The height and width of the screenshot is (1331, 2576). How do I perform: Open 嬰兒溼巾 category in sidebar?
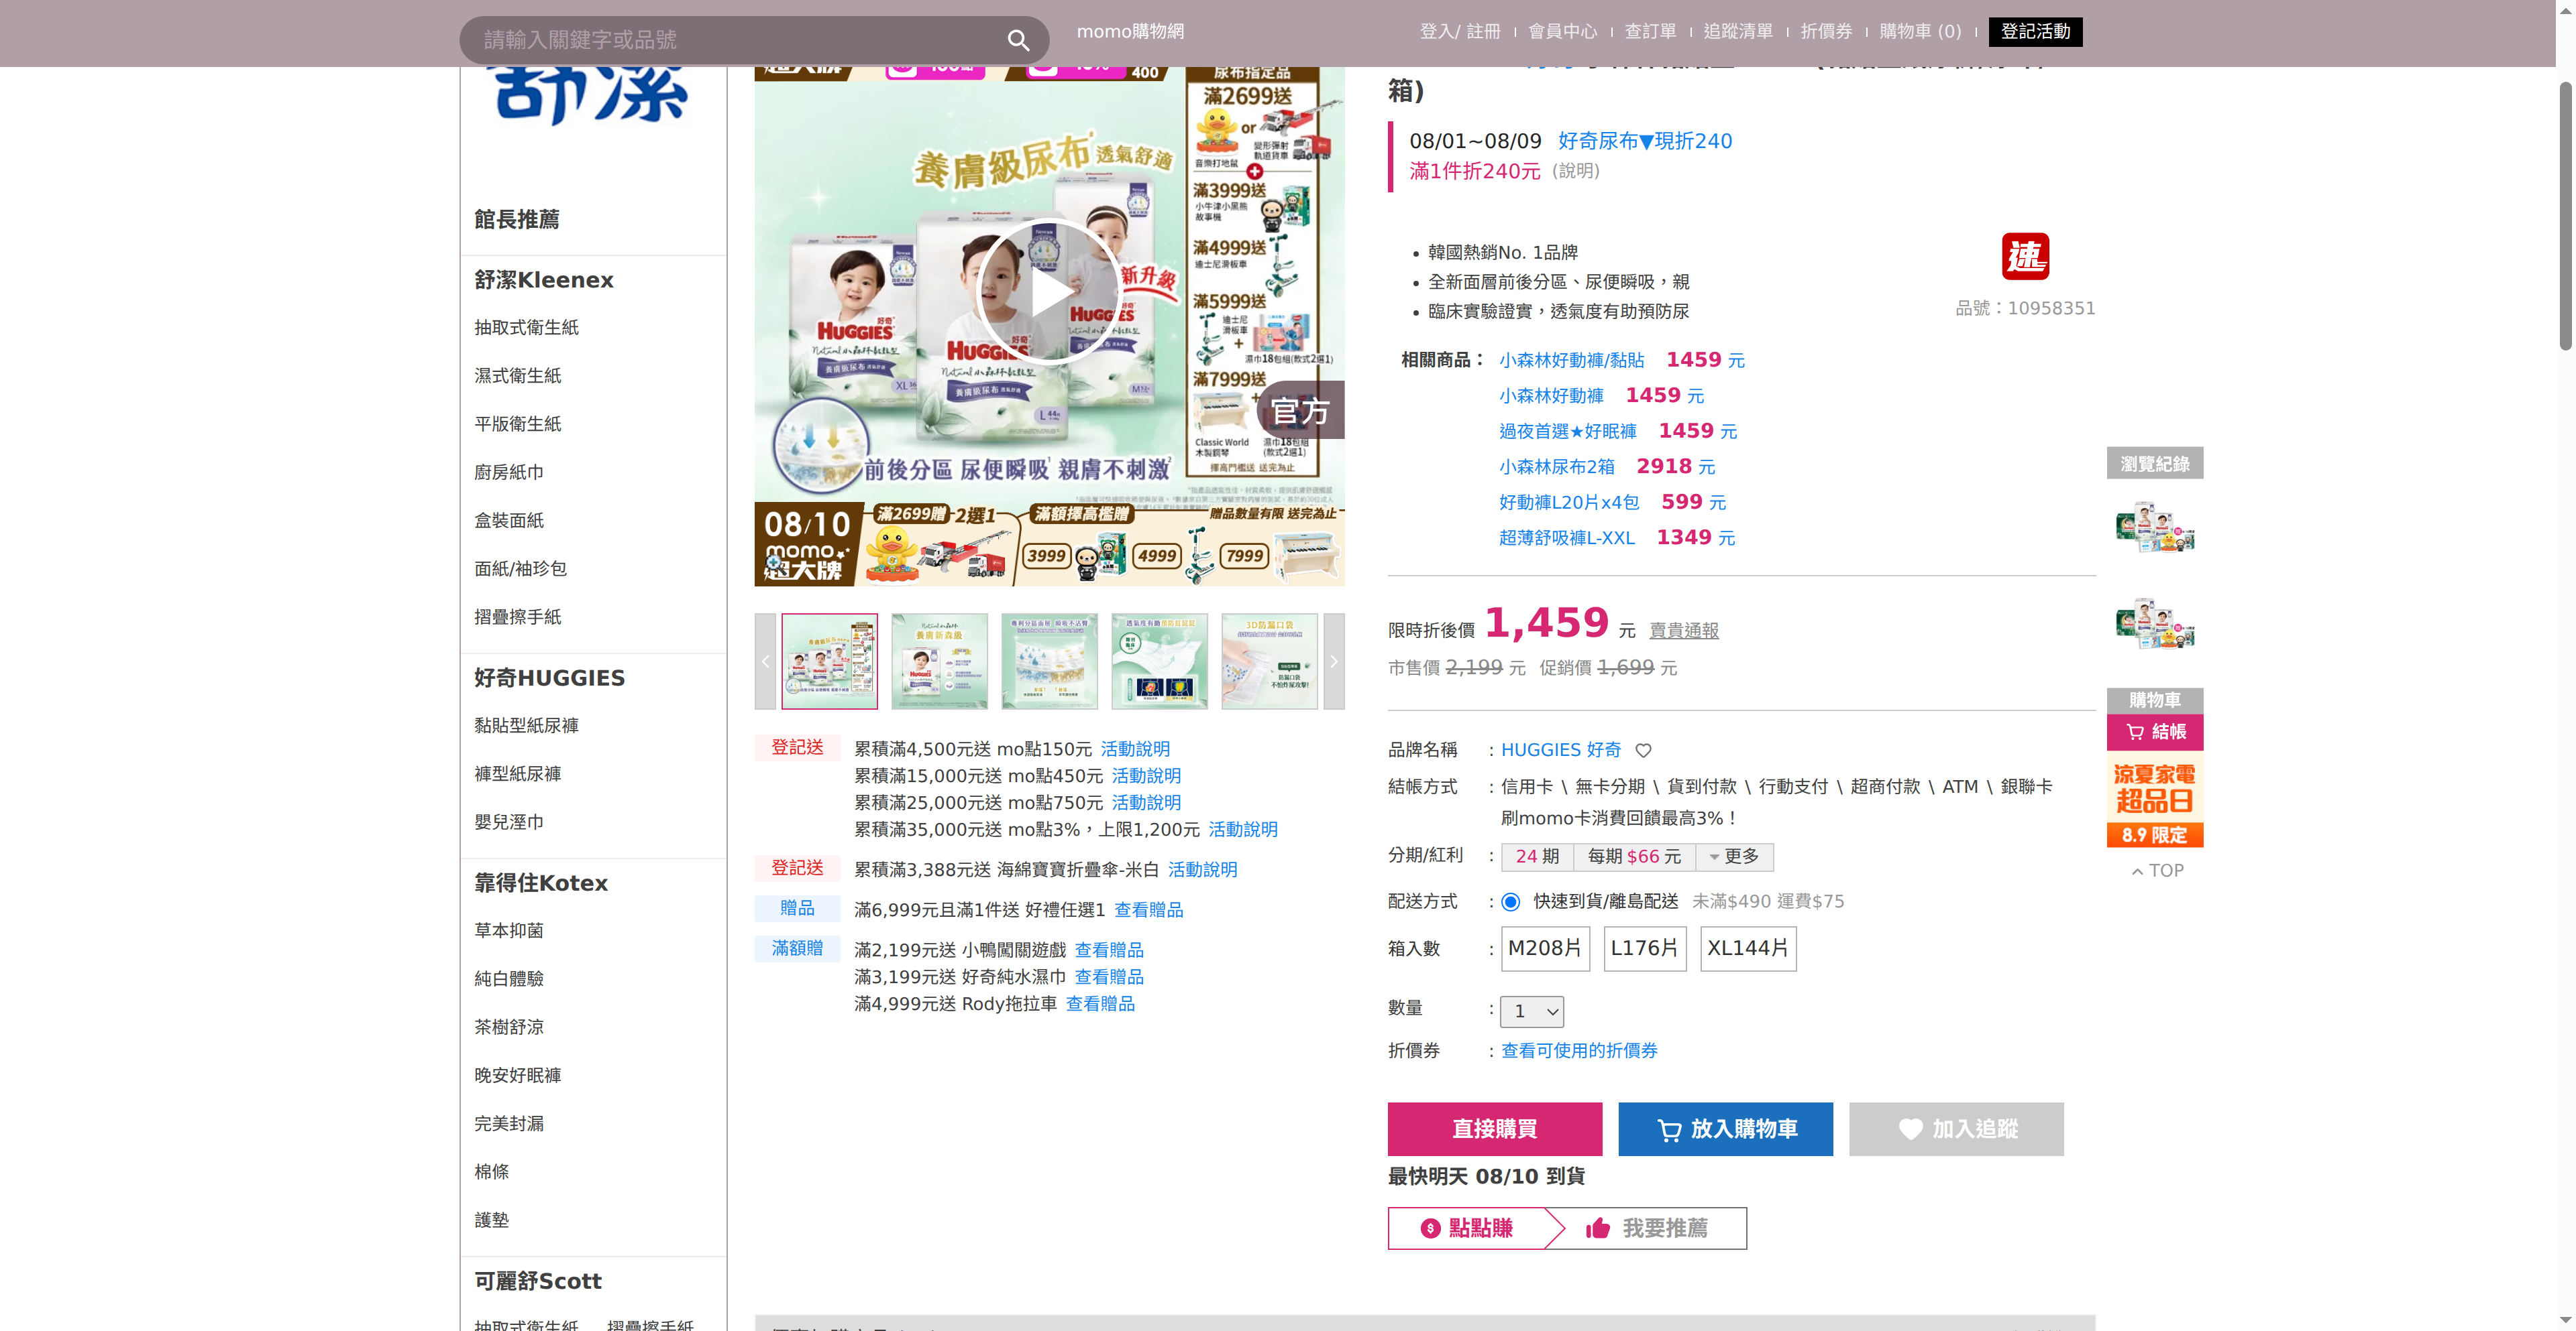coord(509,822)
